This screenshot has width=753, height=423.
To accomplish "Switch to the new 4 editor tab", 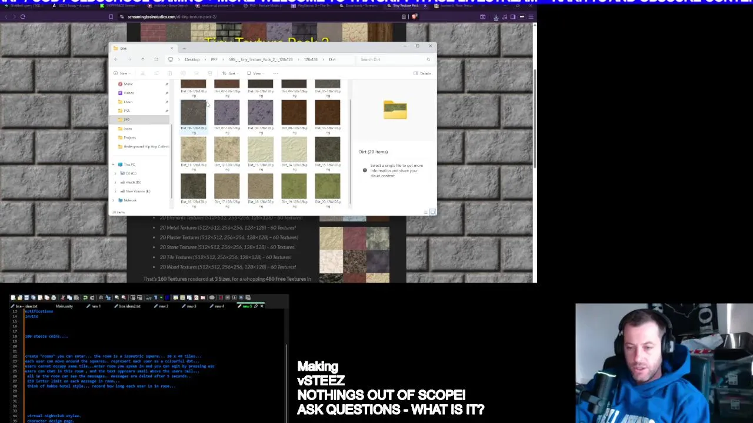I will coord(218,306).
